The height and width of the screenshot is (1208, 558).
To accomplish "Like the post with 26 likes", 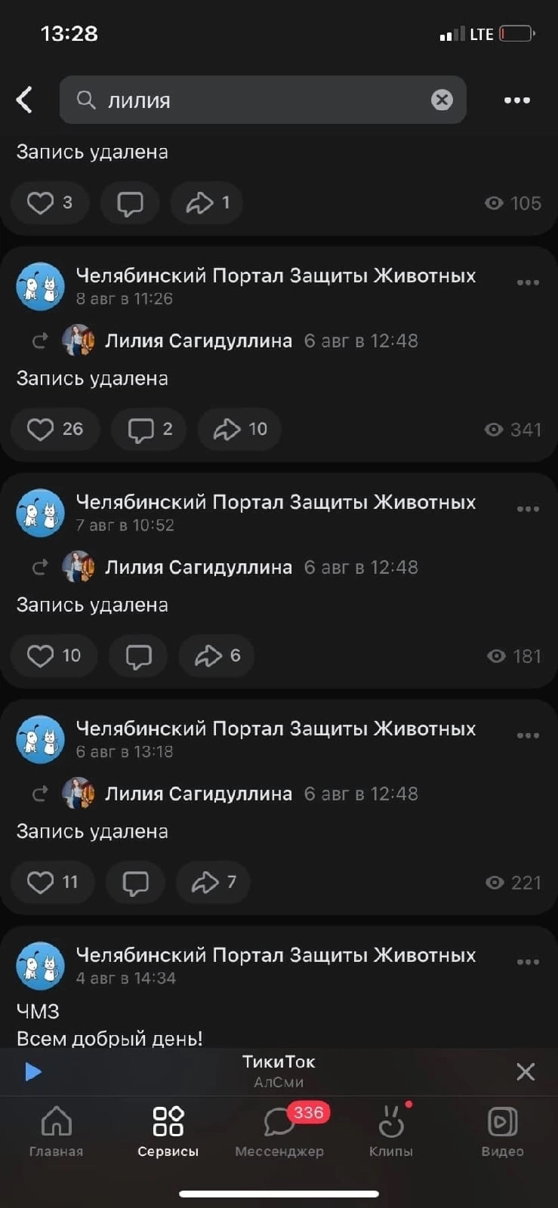I will click(55, 429).
